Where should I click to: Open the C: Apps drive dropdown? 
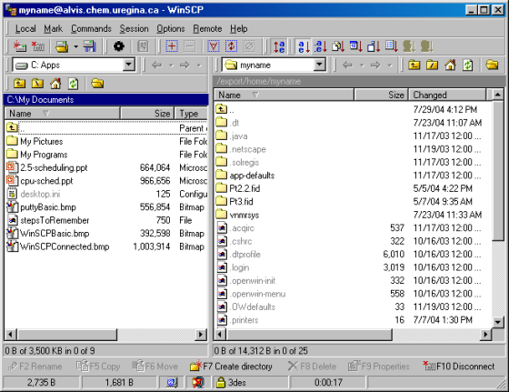[129, 65]
